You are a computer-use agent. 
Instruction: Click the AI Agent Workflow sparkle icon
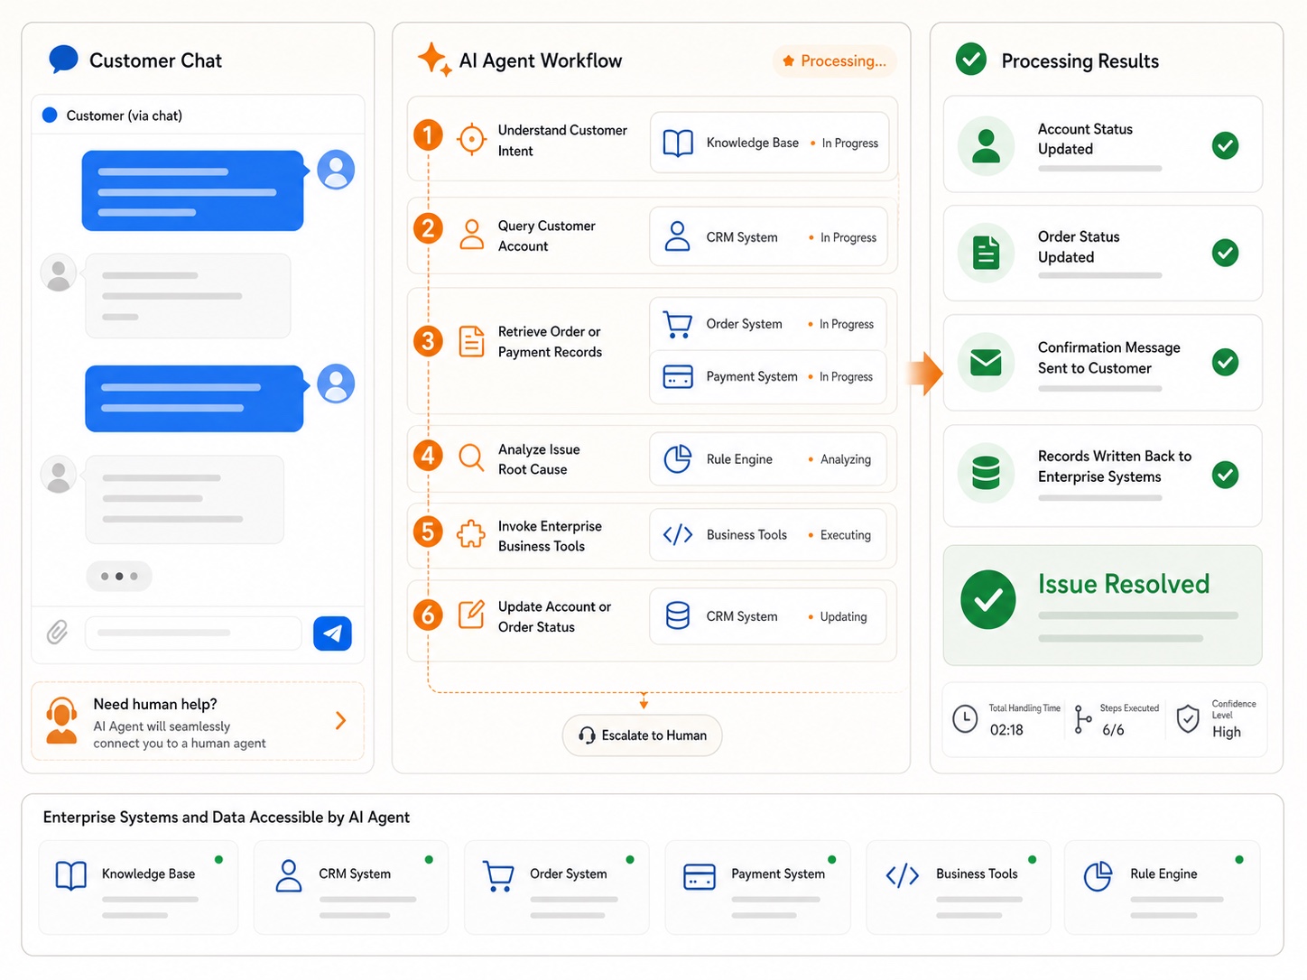[x=434, y=60]
